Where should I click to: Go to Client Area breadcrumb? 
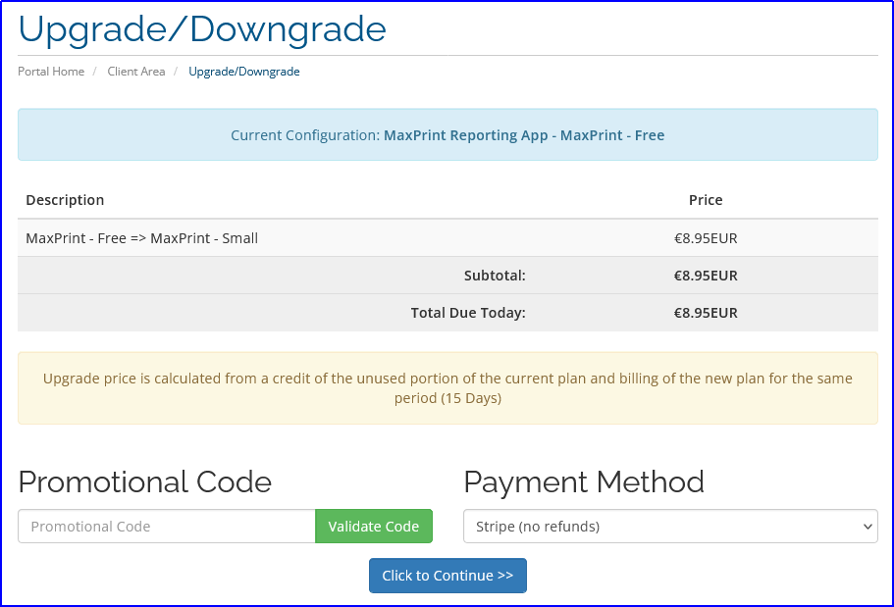pos(135,72)
